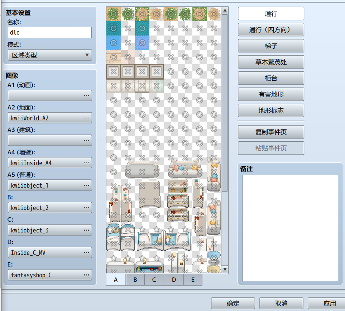Toggle passage on wood plank floor tile
Image resolution: width=345 pixels, height=311 pixels.
click(x=114, y=57)
